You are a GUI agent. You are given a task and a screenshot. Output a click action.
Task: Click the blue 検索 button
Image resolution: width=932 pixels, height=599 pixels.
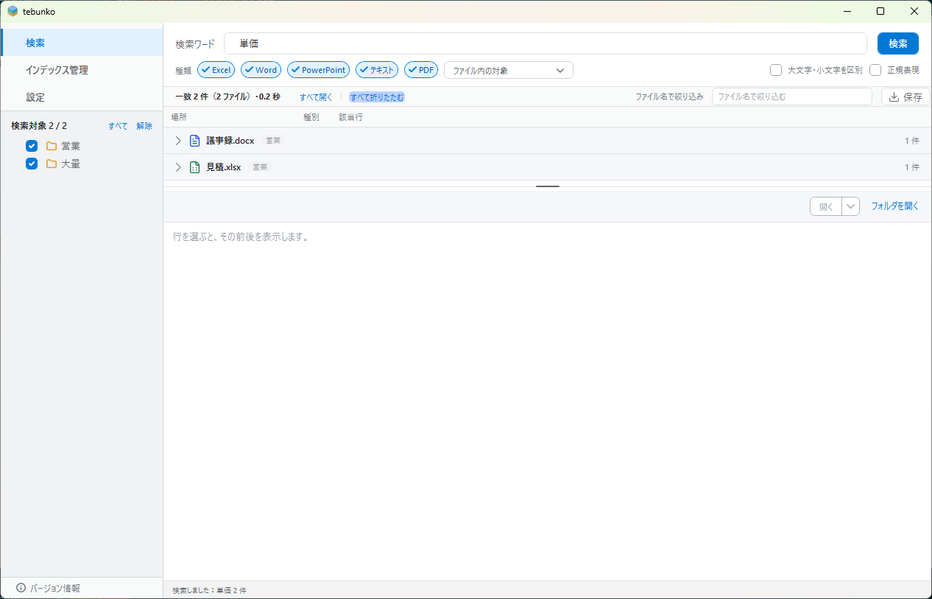tap(898, 43)
